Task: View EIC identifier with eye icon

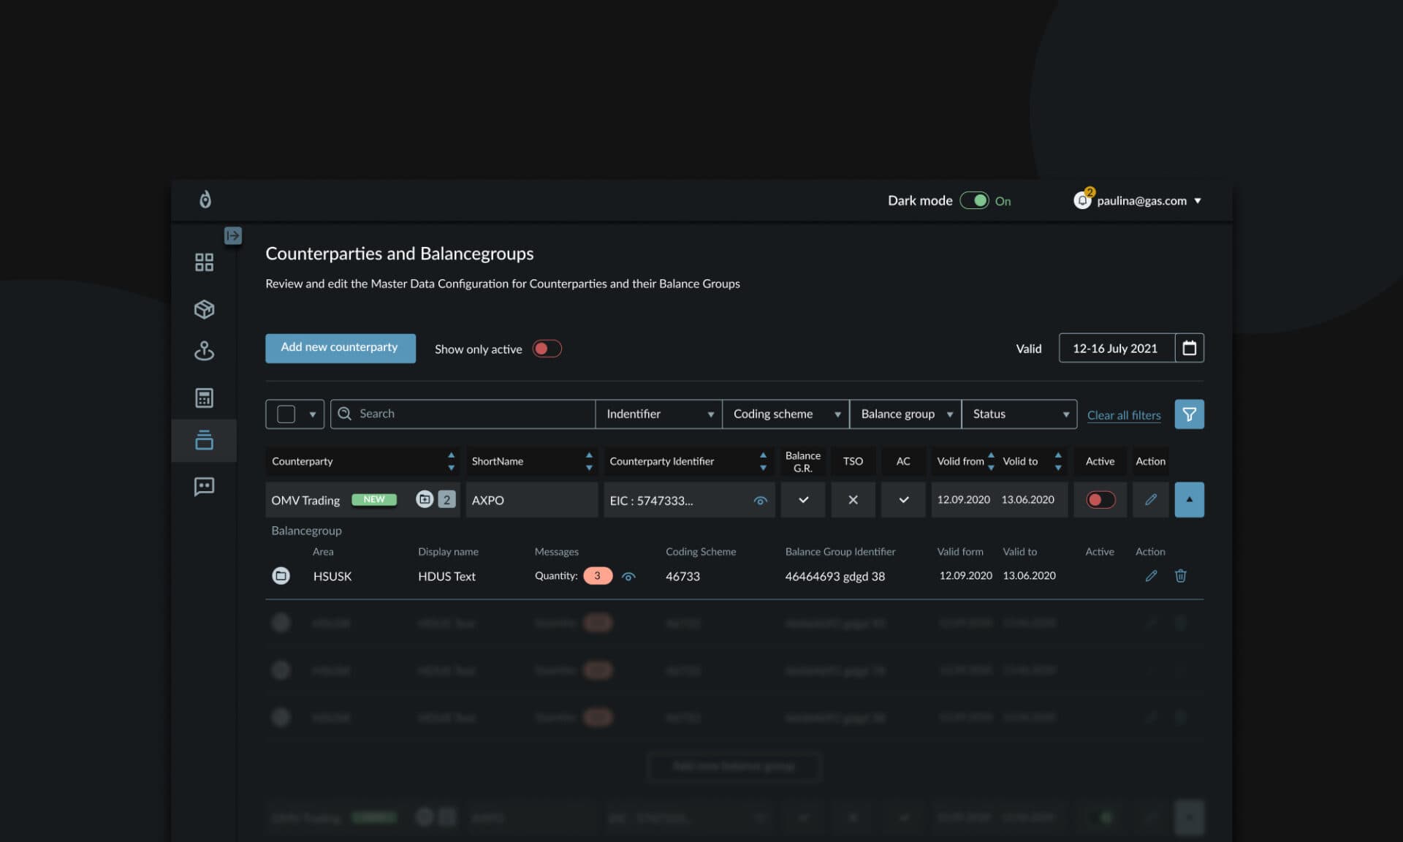Action: click(761, 501)
